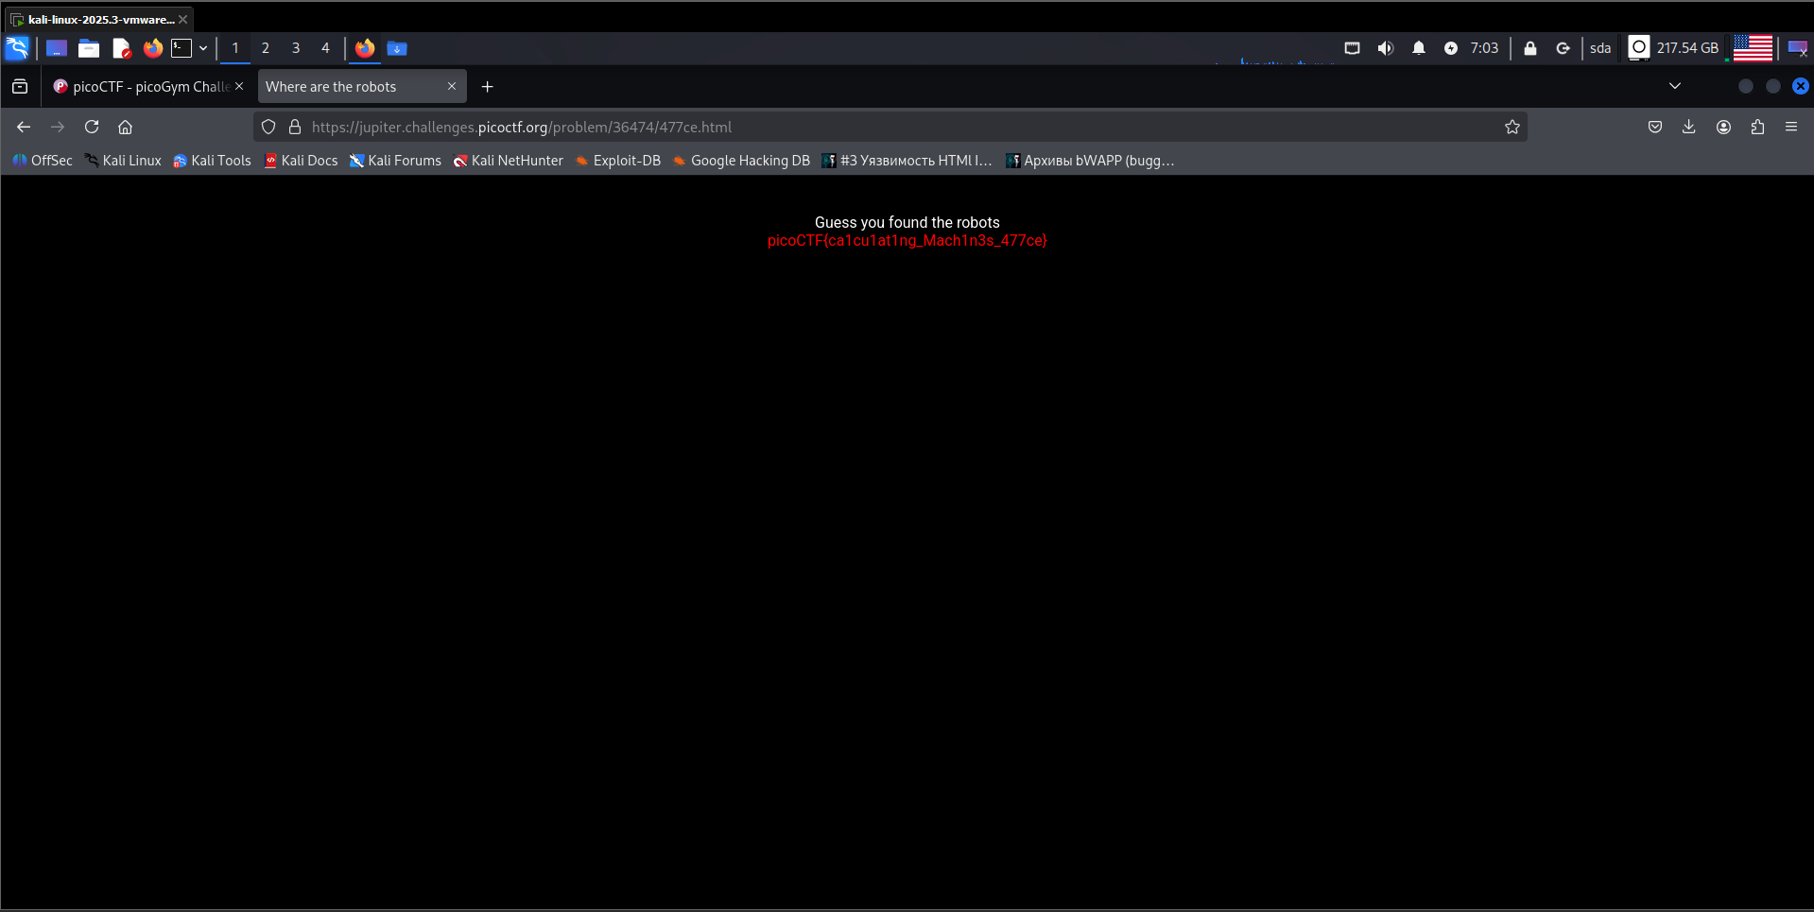
Task: Select the Where are the robots tab
Action: [350, 87]
